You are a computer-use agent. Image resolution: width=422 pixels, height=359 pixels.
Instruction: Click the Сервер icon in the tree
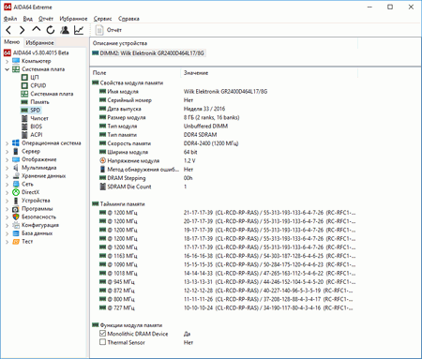16,151
